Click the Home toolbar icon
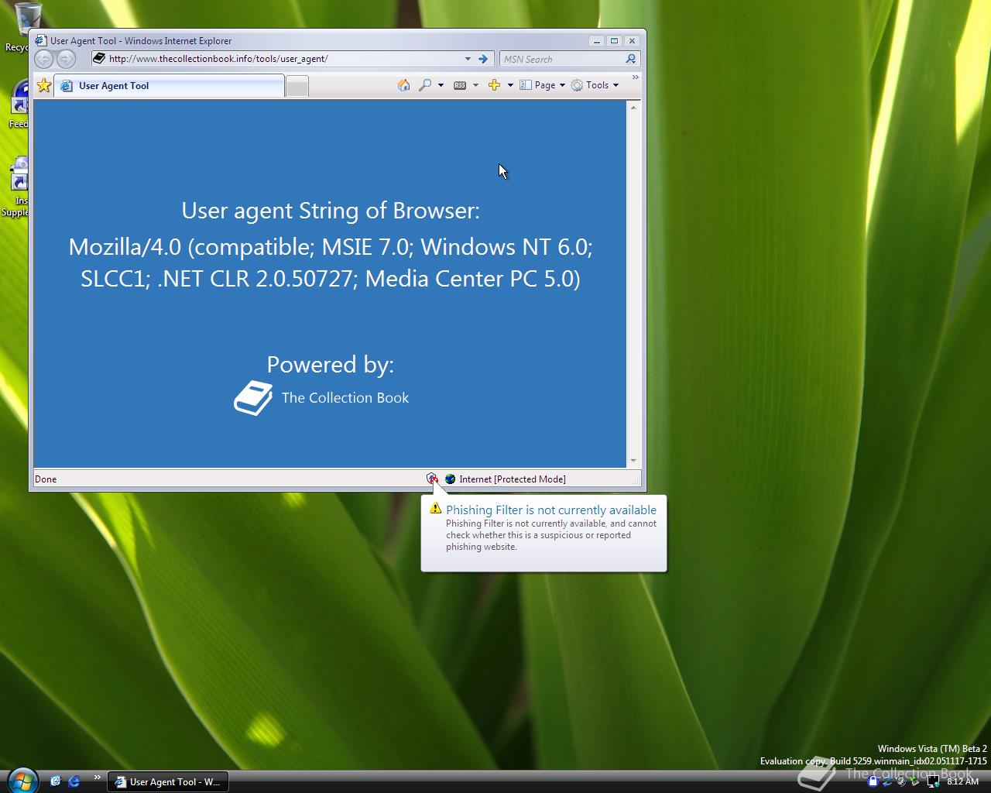 coord(403,85)
